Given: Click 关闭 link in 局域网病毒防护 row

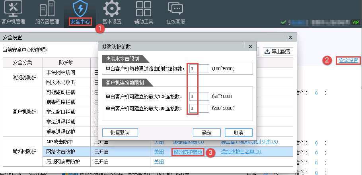Looking at the screenshot, I should tap(159, 162).
